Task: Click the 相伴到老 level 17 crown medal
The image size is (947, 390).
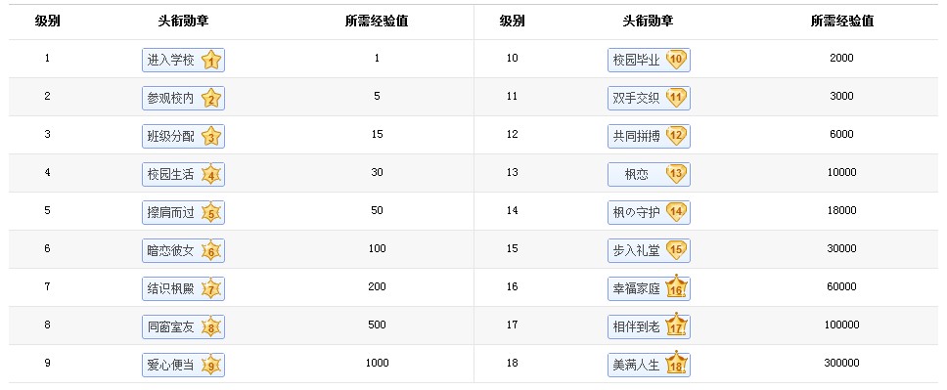Action: click(649, 326)
